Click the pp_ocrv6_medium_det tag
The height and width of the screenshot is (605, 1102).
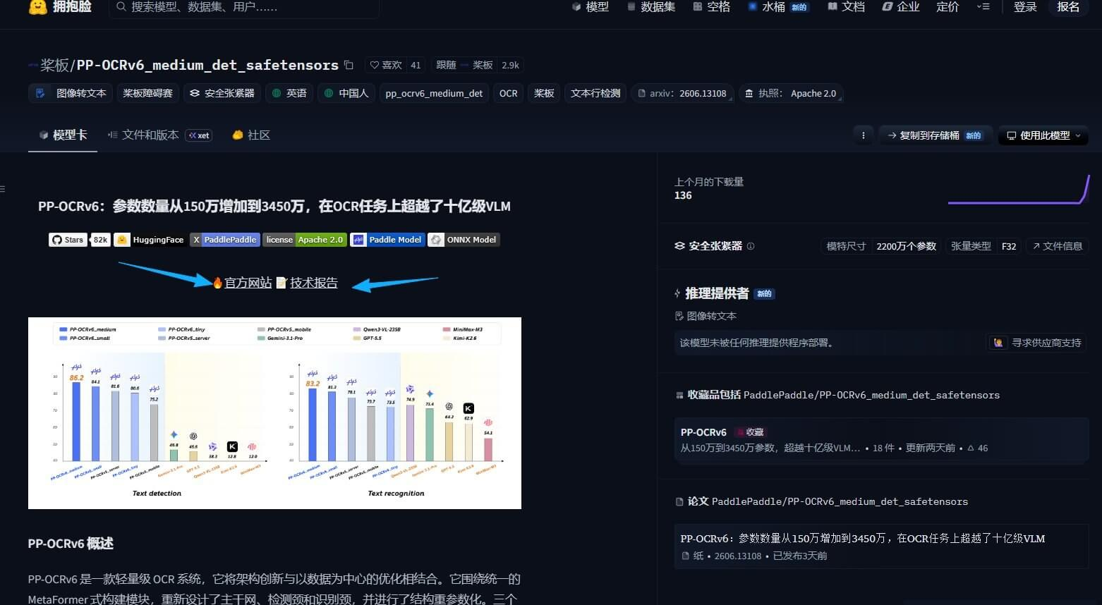coord(434,93)
